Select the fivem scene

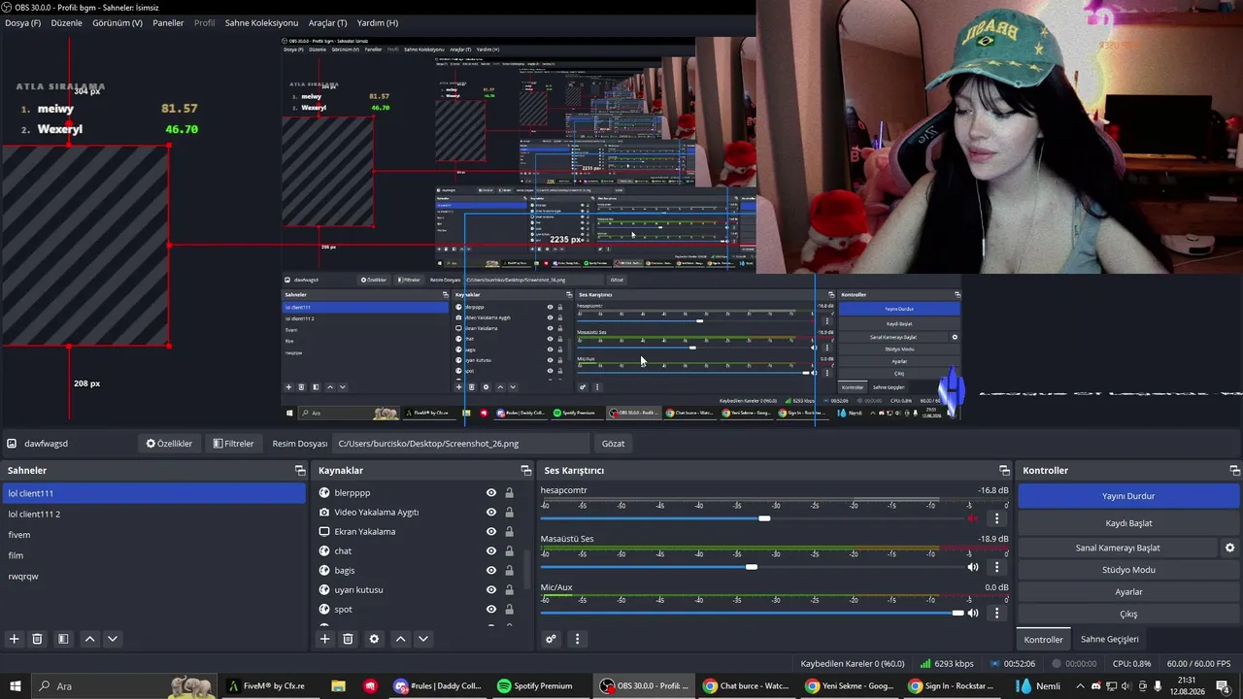[x=153, y=535]
